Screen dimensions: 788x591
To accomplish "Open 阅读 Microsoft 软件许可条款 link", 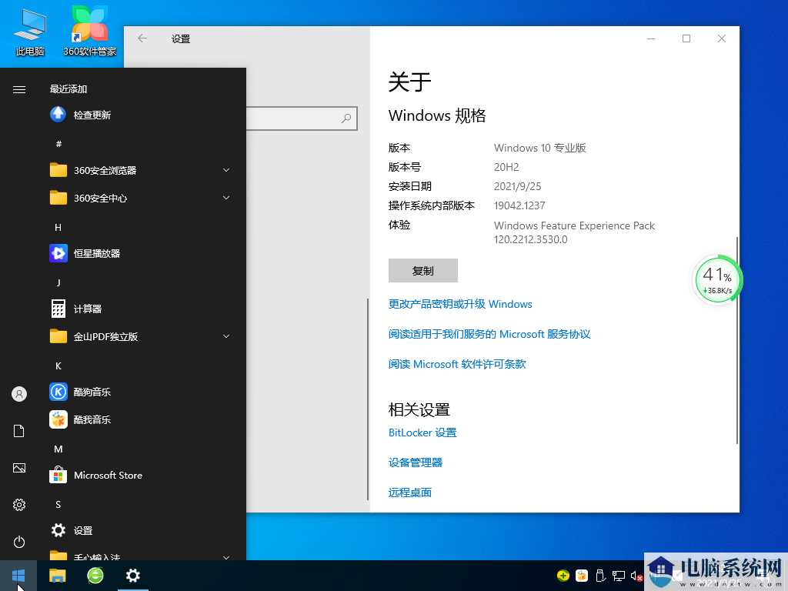I will click(x=457, y=364).
